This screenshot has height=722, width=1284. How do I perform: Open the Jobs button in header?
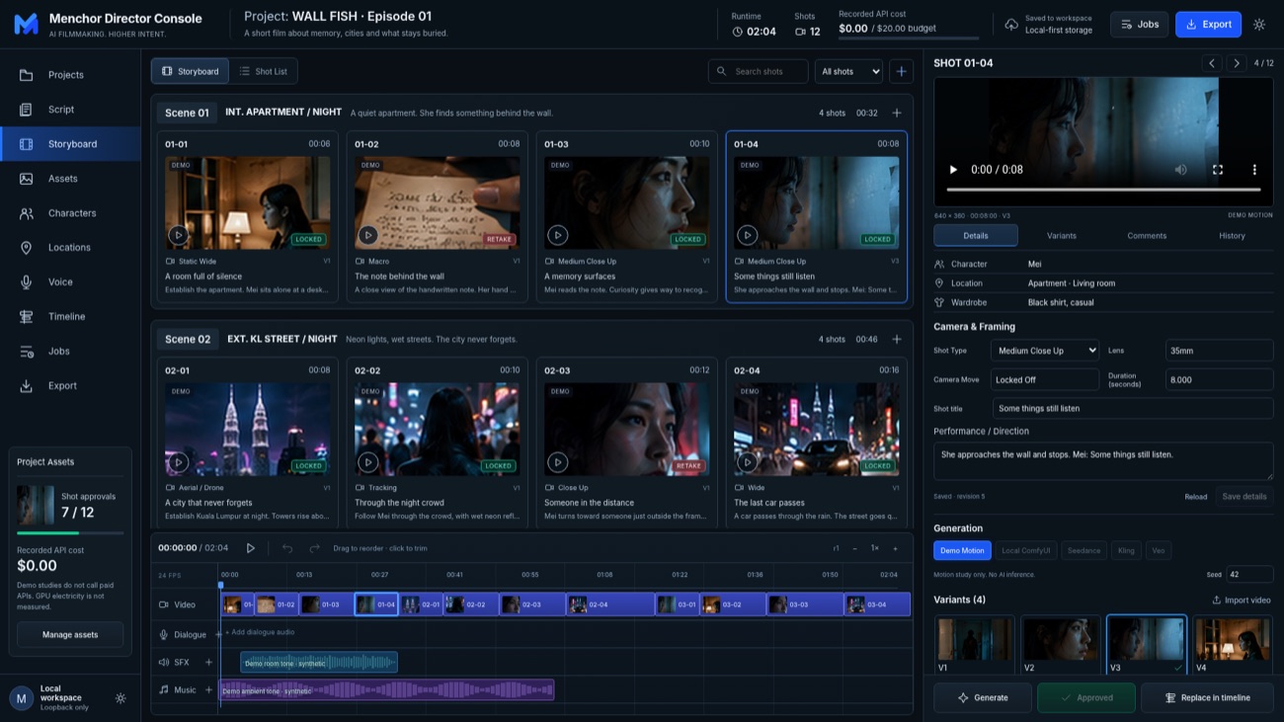click(x=1139, y=25)
